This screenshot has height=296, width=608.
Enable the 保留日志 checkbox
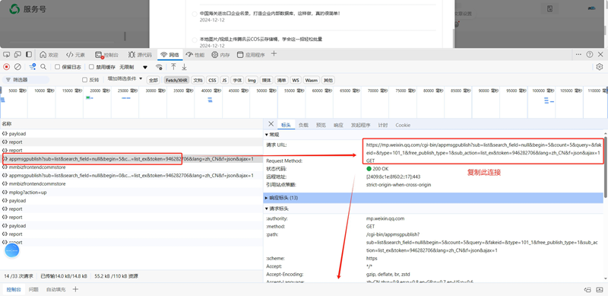pyautogui.click(x=58, y=67)
